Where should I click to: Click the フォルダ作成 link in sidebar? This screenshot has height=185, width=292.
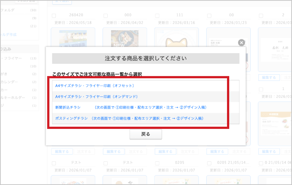pyautogui.click(x=8, y=35)
